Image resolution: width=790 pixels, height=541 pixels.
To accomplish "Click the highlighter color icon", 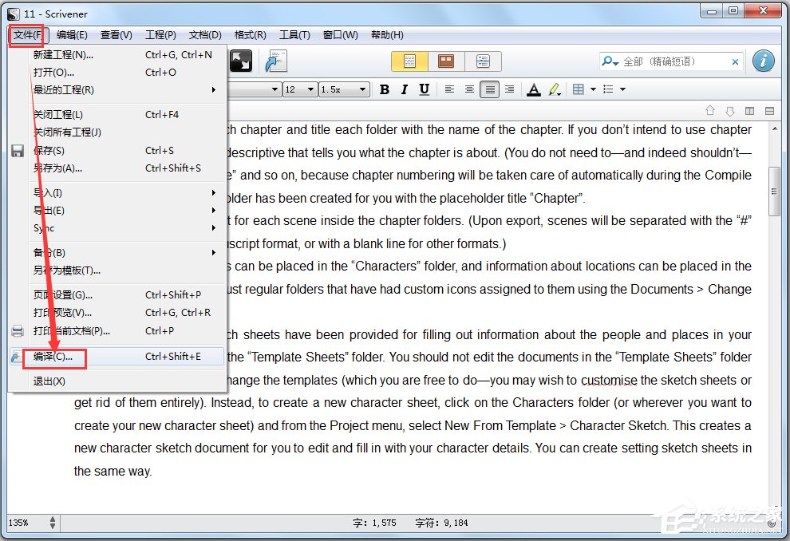I will coord(555,89).
